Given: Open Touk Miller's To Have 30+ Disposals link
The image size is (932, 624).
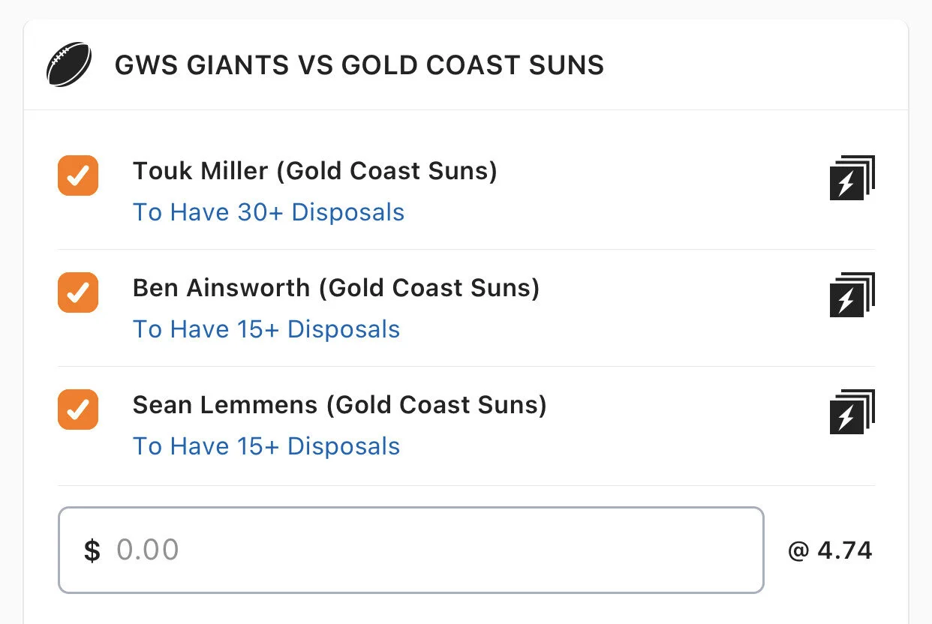Looking at the screenshot, I should [269, 212].
